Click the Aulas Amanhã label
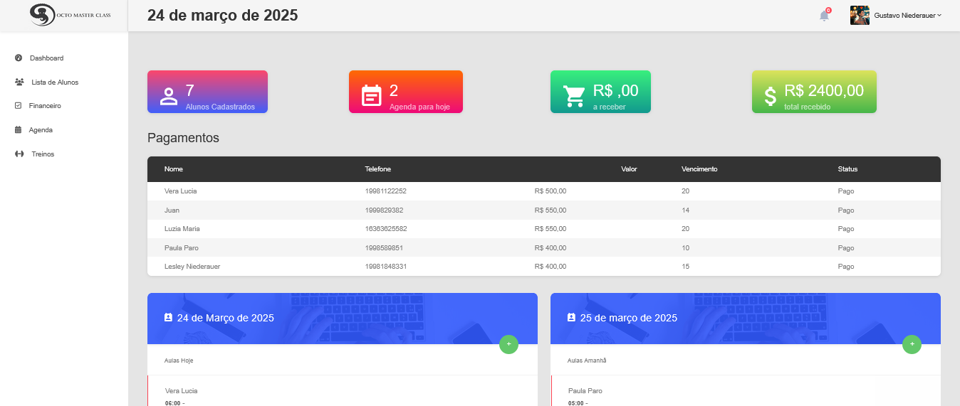960x406 pixels. (587, 360)
